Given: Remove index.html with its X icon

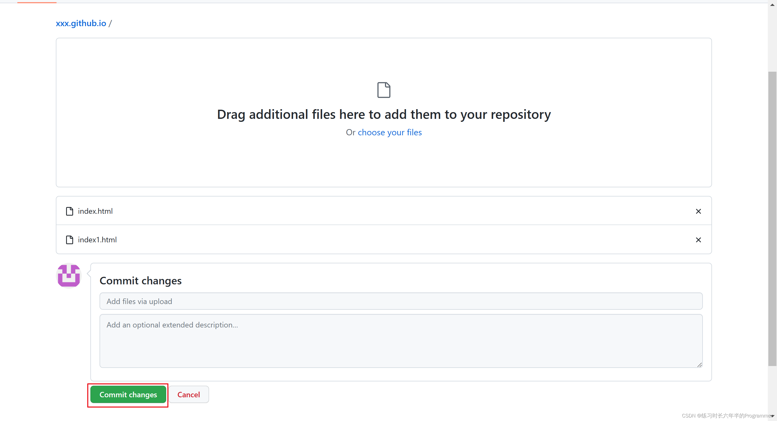Looking at the screenshot, I should pyautogui.click(x=698, y=211).
